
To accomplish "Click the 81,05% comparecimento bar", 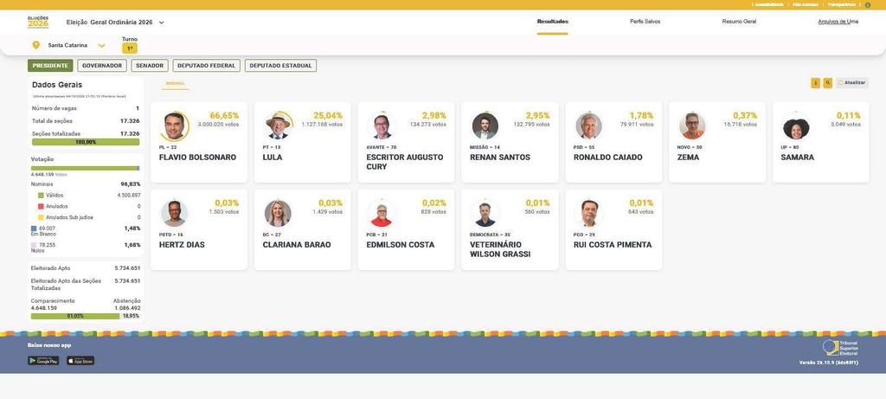I will 75,317.
